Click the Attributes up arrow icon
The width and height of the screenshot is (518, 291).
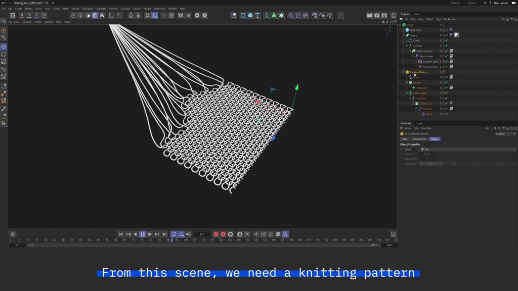point(495,128)
